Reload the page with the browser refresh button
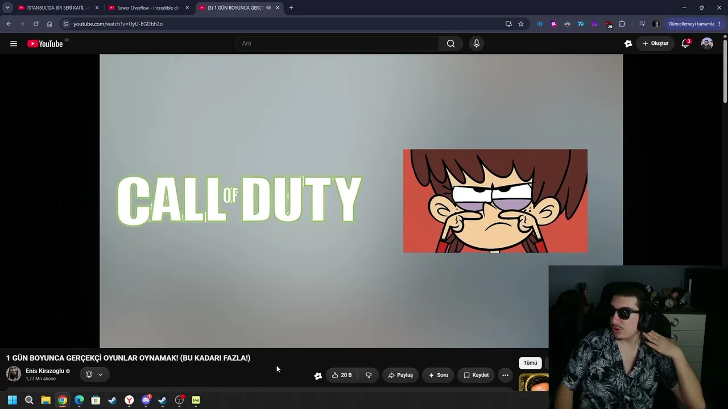 coord(36,24)
